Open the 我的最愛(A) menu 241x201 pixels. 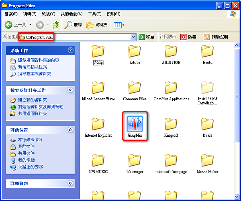(71, 14)
